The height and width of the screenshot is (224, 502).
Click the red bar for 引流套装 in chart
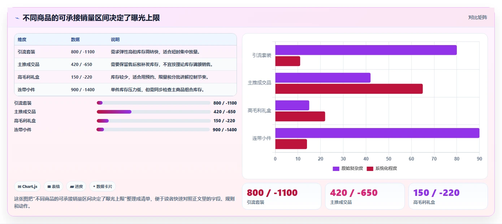tap(287, 61)
